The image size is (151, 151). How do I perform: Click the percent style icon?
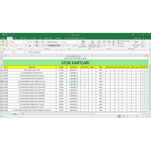click(68, 45)
